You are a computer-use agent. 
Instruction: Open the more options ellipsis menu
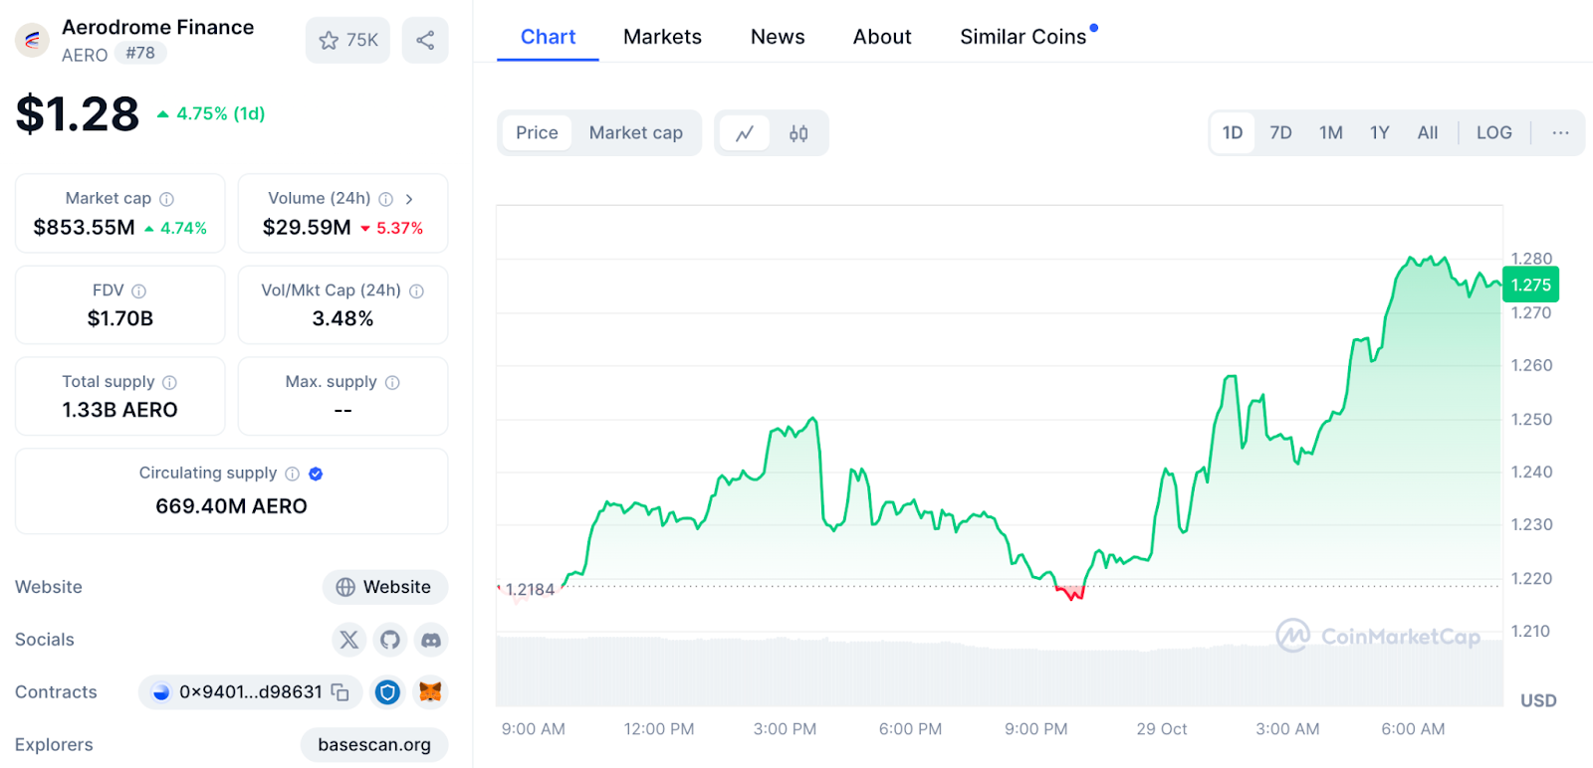[x=1560, y=133]
